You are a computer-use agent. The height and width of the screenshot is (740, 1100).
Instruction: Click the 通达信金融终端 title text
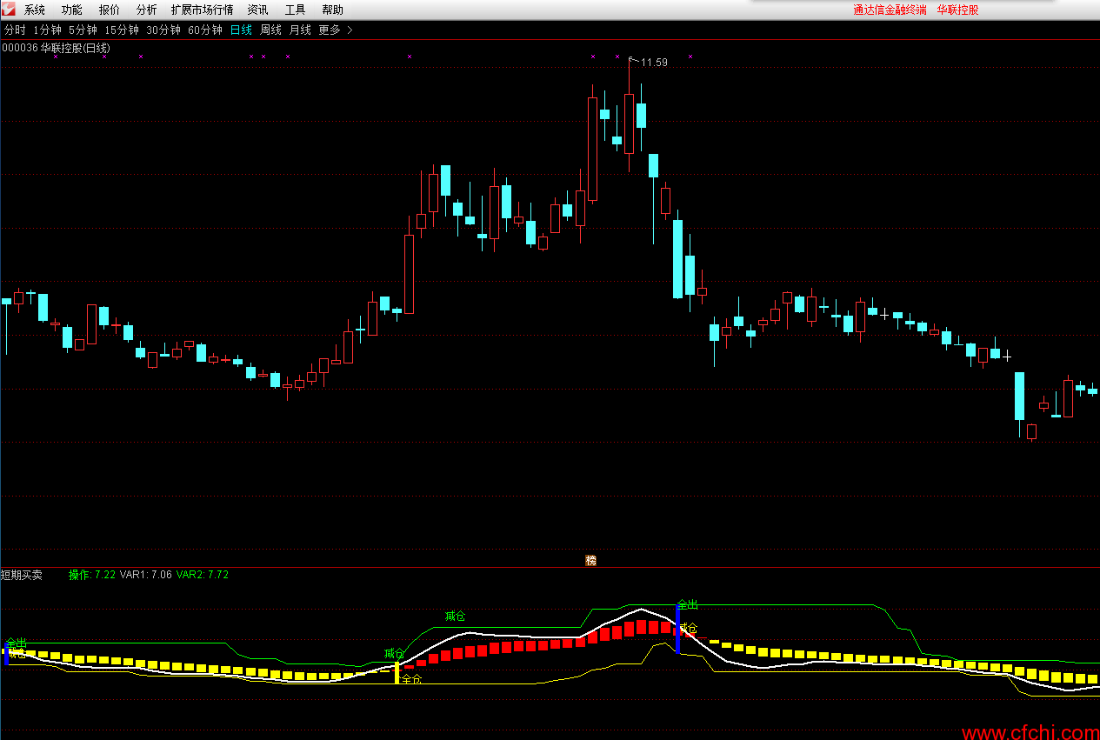pos(890,10)
